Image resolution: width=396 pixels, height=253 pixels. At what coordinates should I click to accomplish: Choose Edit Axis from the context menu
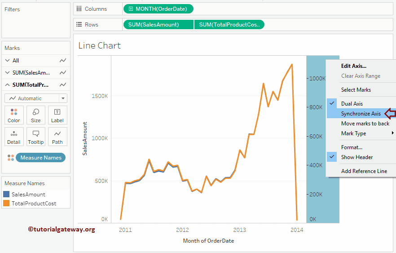[354, 66]
